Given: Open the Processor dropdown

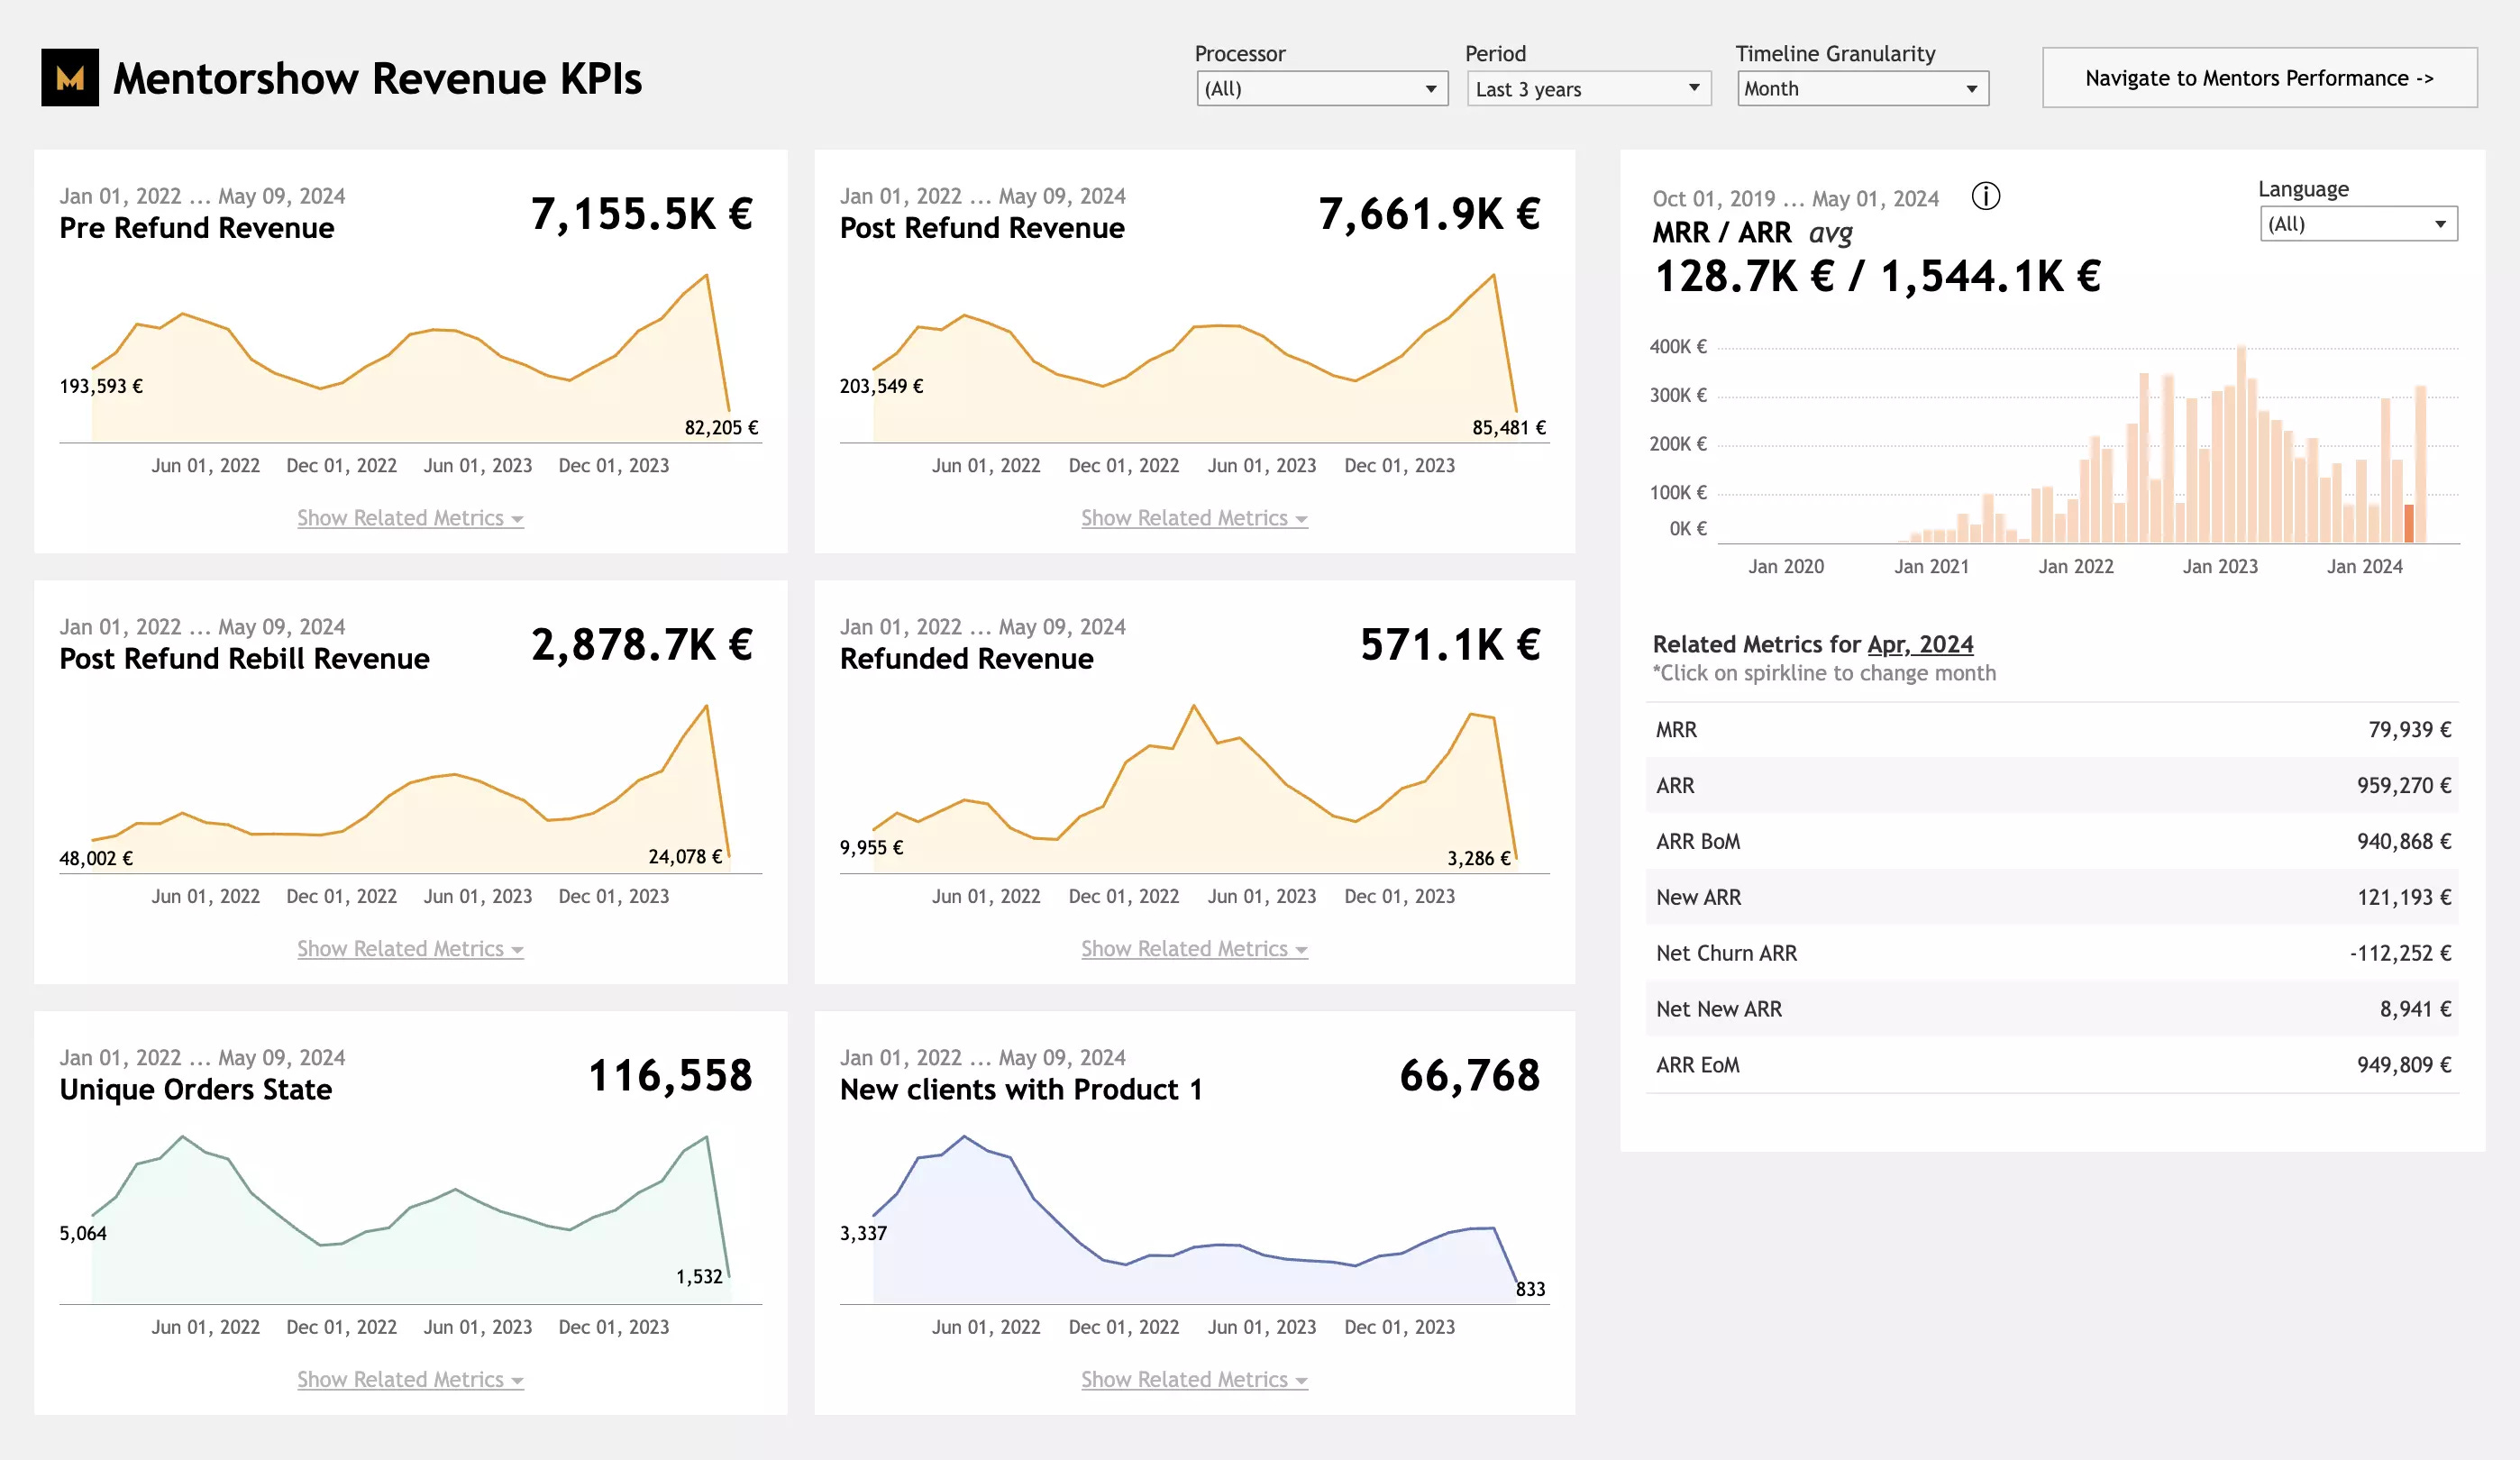Looking at the screenshot, I should pyautogui.click(x=1321, y=89).
